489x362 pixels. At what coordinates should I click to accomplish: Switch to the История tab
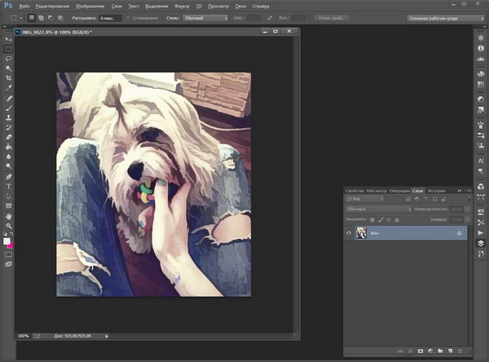pos(438,190)
